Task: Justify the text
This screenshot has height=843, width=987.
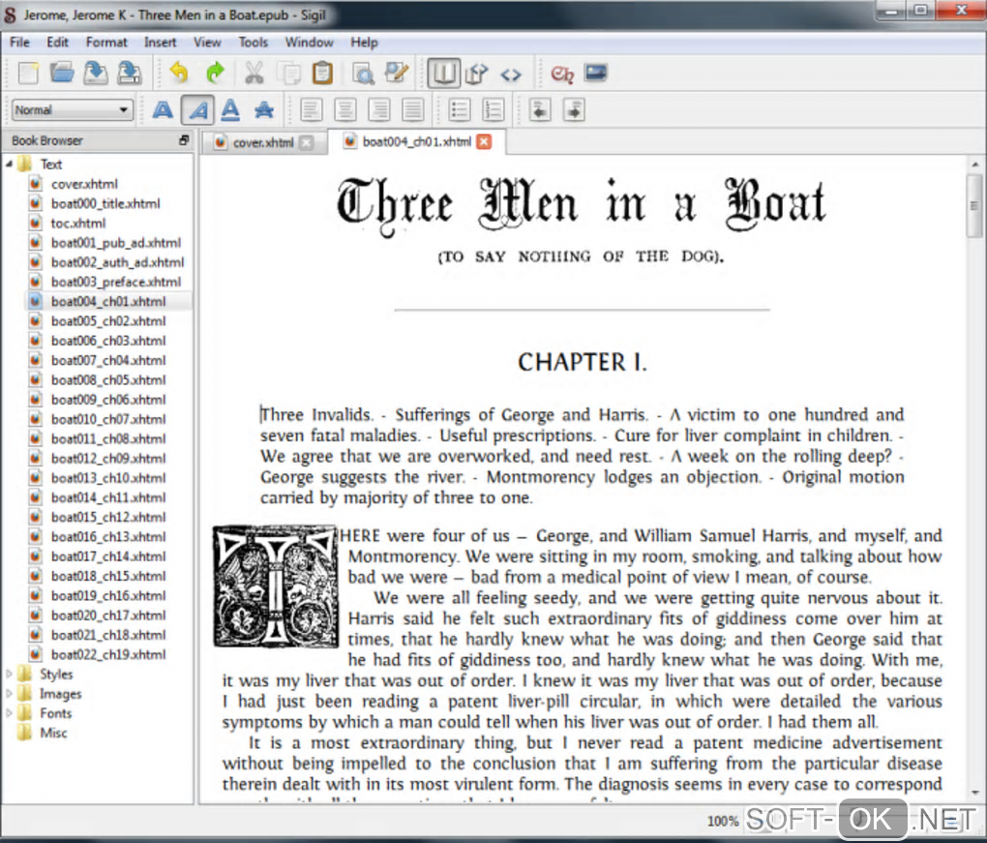Action: pos(413,110)
